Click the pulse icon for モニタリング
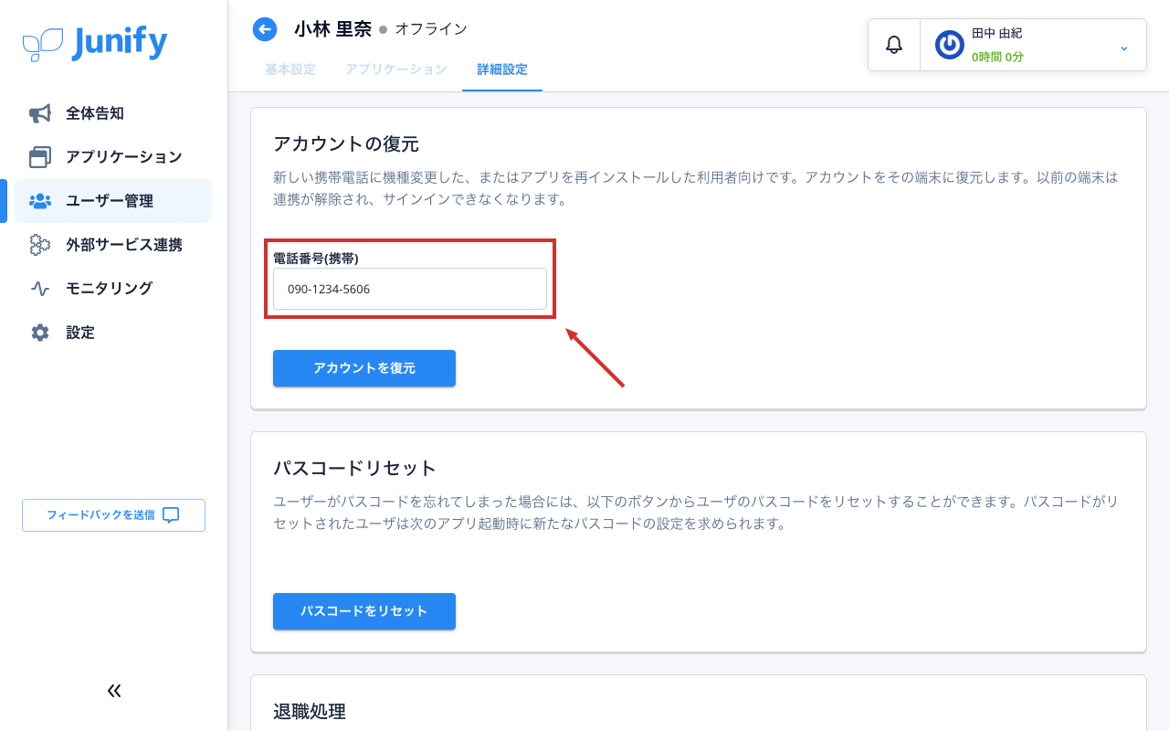Viewport: 1169px width, 731px height. pos(40,289)
